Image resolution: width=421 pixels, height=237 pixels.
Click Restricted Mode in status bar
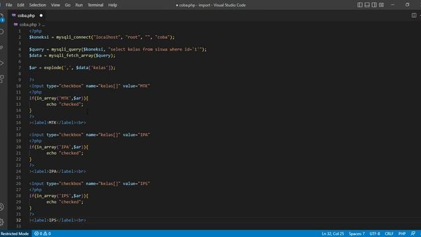[14, 234]
